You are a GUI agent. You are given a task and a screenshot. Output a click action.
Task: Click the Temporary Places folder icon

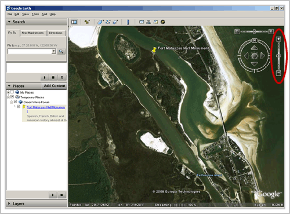pyautogui.click(x=17, y=97)
